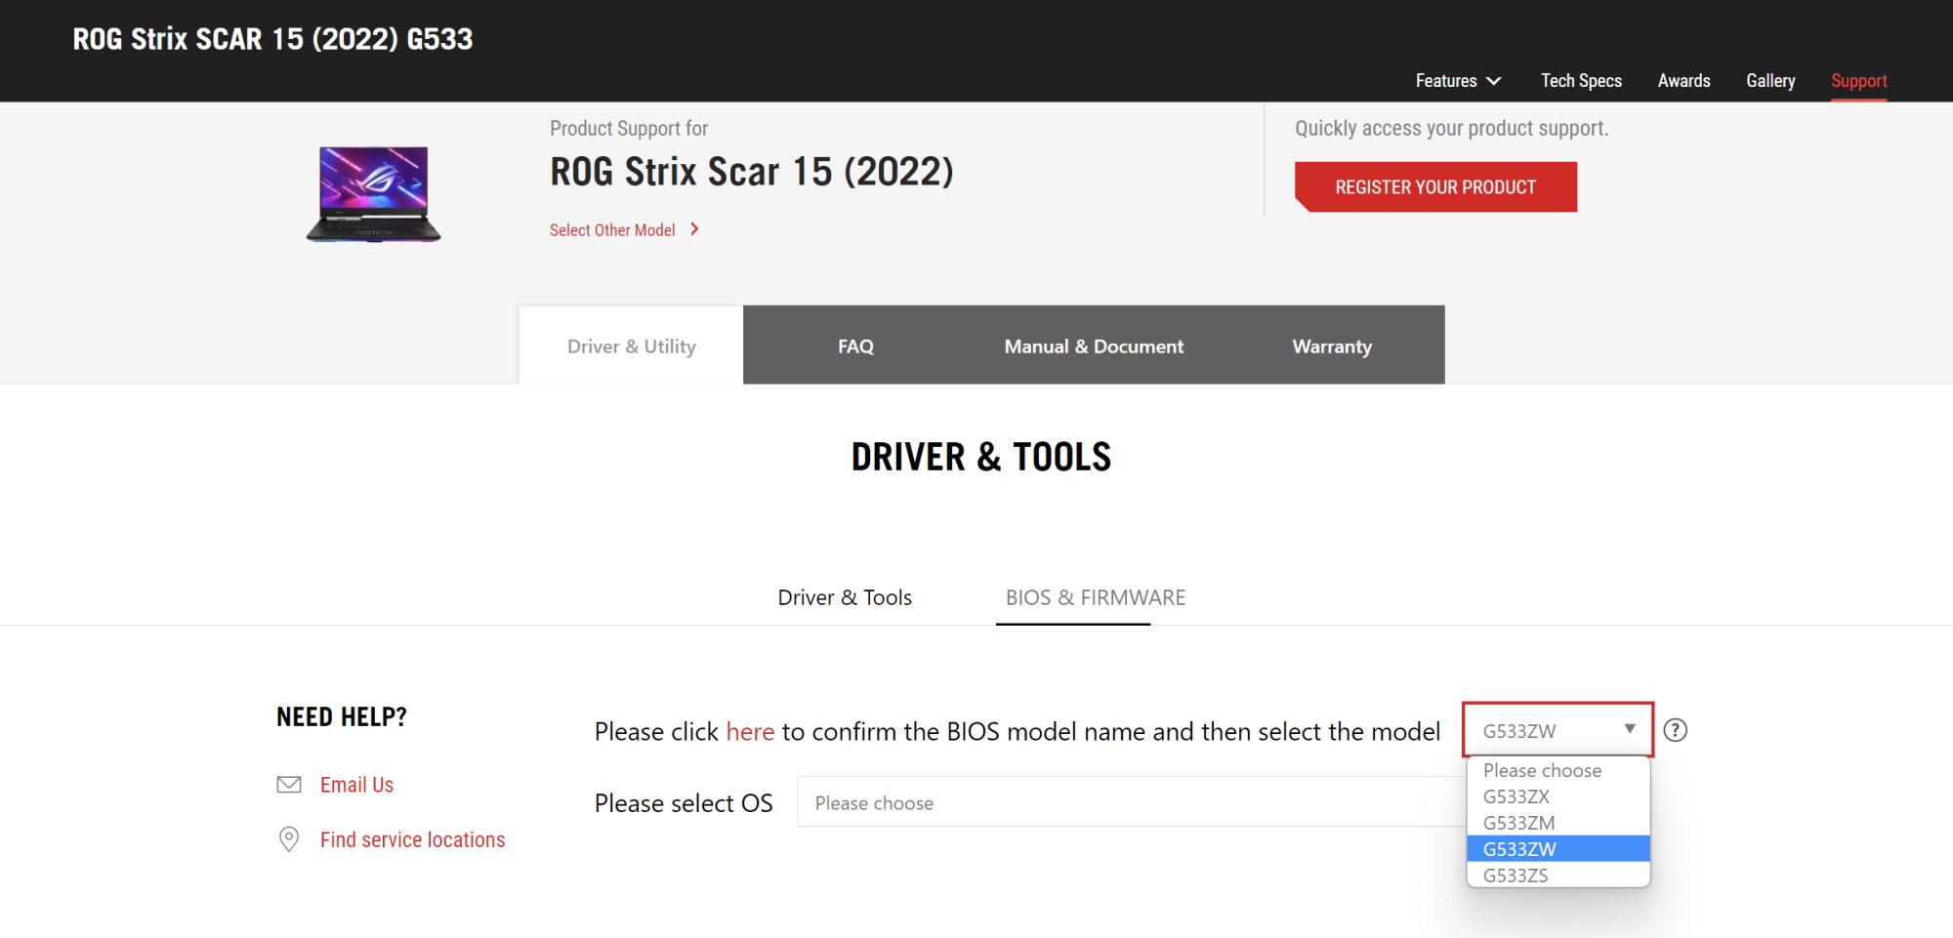Pick 'Please choose' option in model list
1953x938 pixels.
[1558, 770]
